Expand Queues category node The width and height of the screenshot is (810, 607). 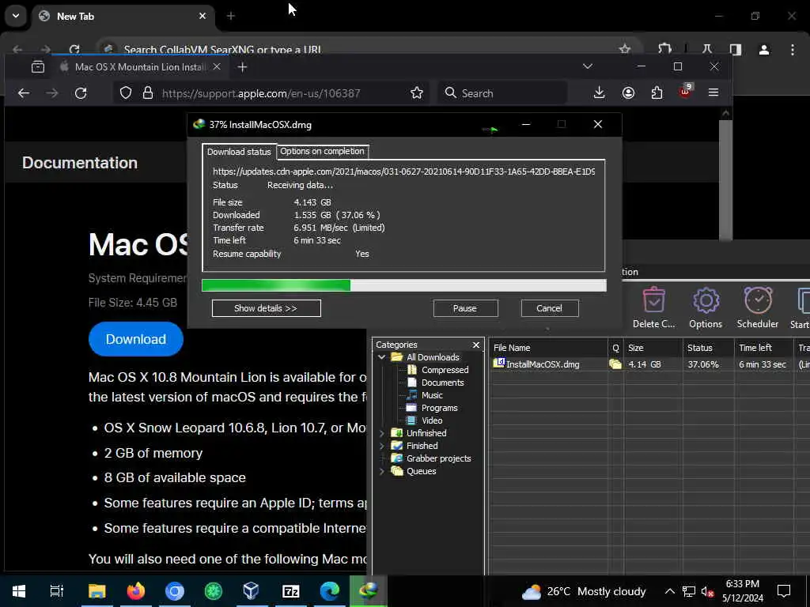pyautogui.click(x=382, y=471)
